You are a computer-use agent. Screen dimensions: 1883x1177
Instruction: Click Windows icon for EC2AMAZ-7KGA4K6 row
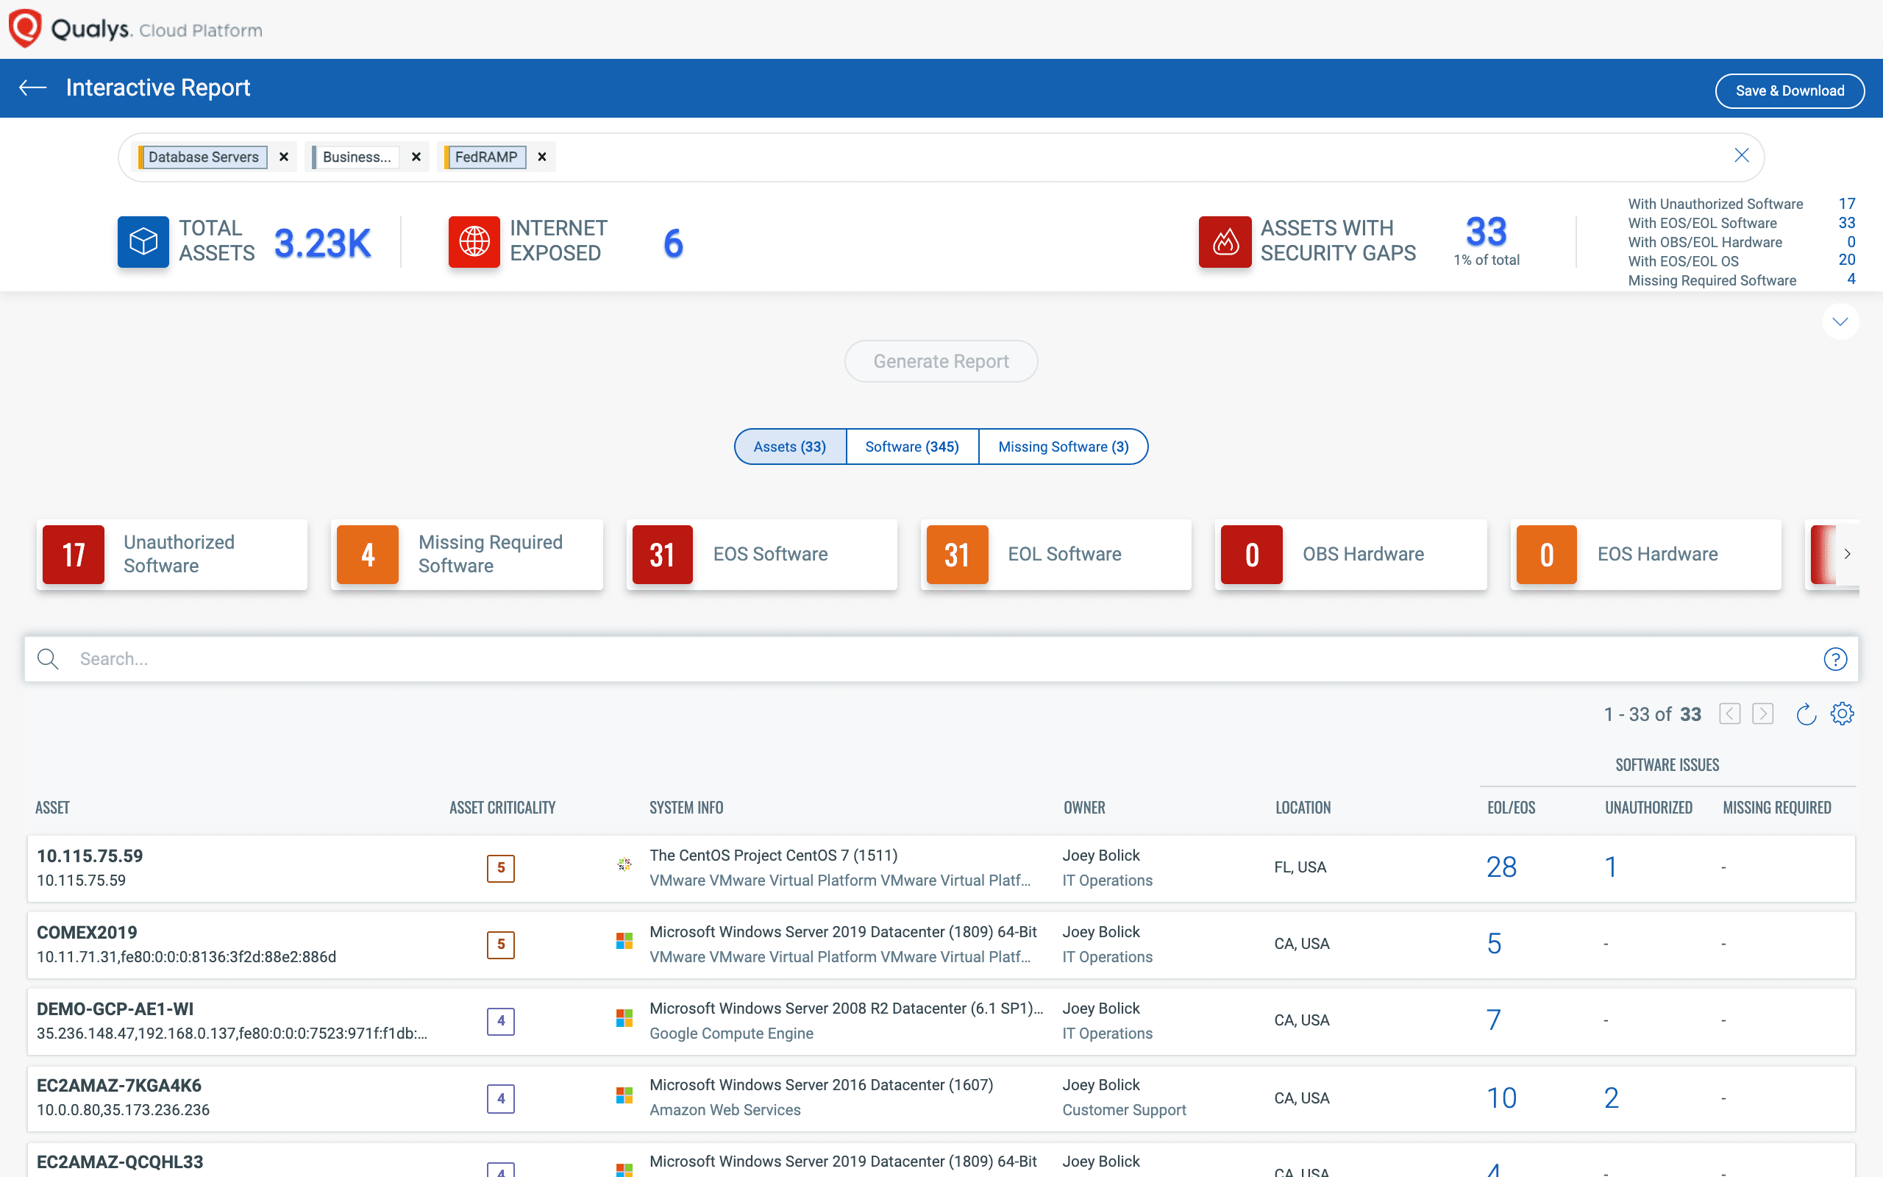click(624, 1095)
